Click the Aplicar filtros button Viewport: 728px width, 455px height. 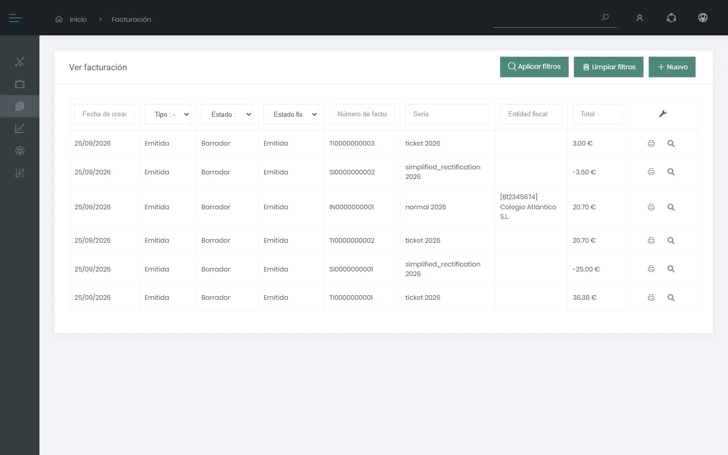click(534, 67)
